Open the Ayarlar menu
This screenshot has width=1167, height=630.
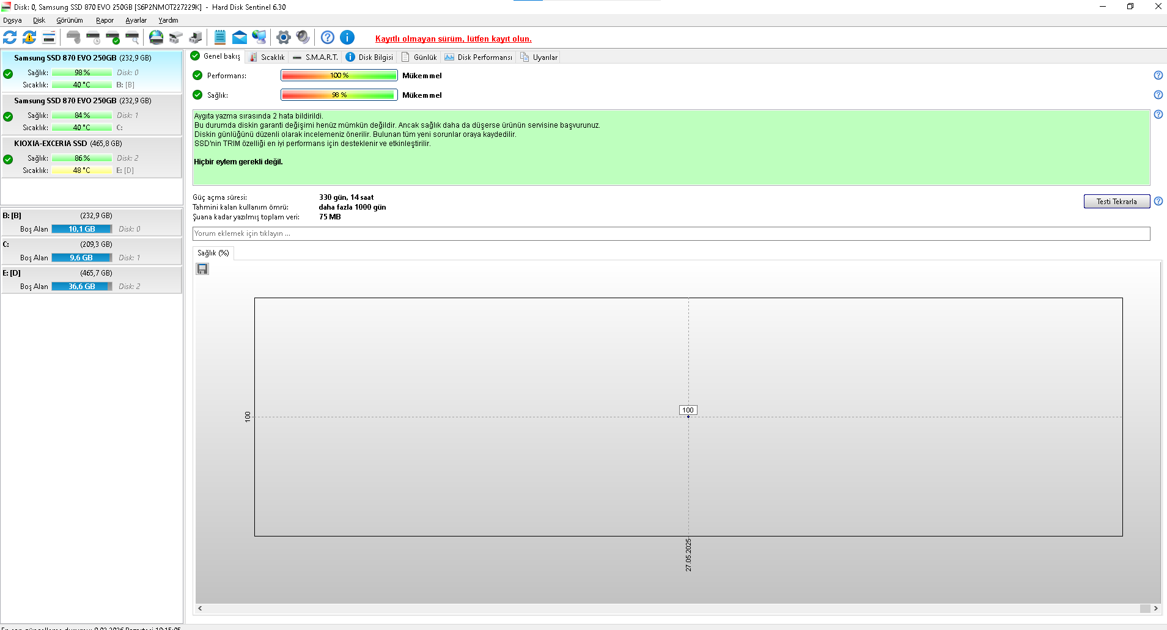coord(136,20)
